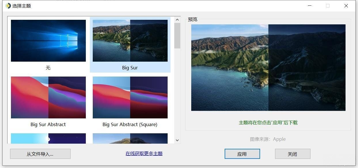This screenshot has width=358, height=168.
Task: Select the "无" (None) theme thumbnail
Action: (x=48, y=40)
